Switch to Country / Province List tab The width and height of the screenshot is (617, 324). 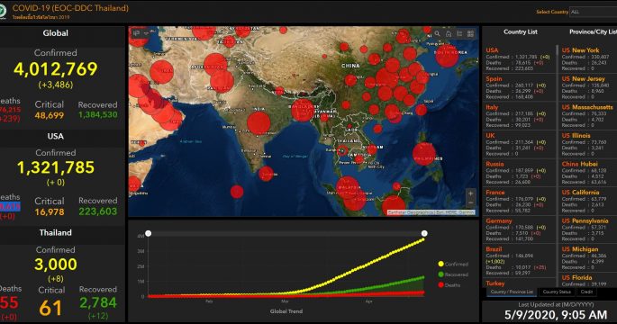point(511,292)
